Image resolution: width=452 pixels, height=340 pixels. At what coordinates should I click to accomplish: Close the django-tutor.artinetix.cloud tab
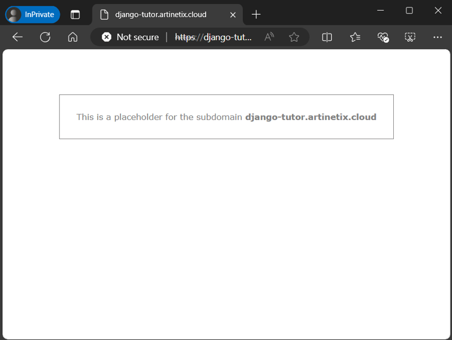233,15
